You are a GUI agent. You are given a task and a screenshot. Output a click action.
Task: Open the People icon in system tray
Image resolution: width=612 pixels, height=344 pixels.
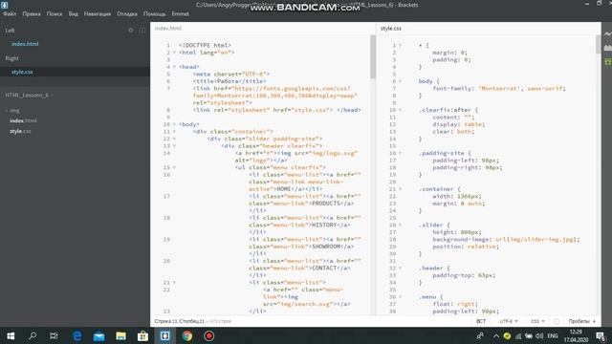(x=480, y=335)
